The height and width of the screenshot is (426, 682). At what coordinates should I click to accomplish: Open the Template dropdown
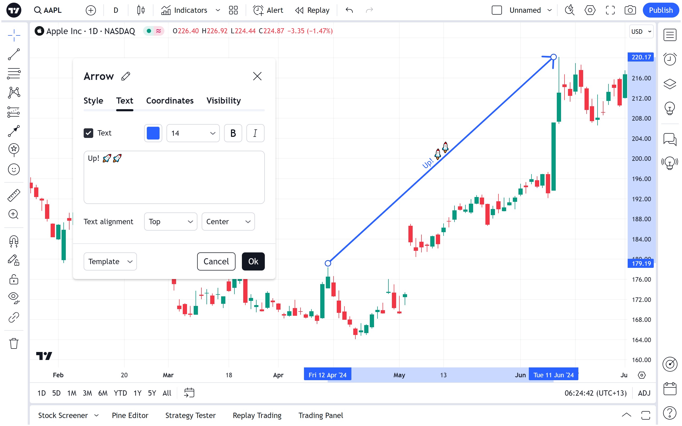110,262
